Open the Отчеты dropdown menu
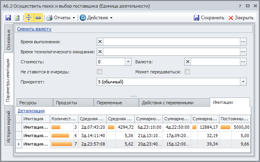The height and width of the screenshot is (162, 260). pos(61,18)
